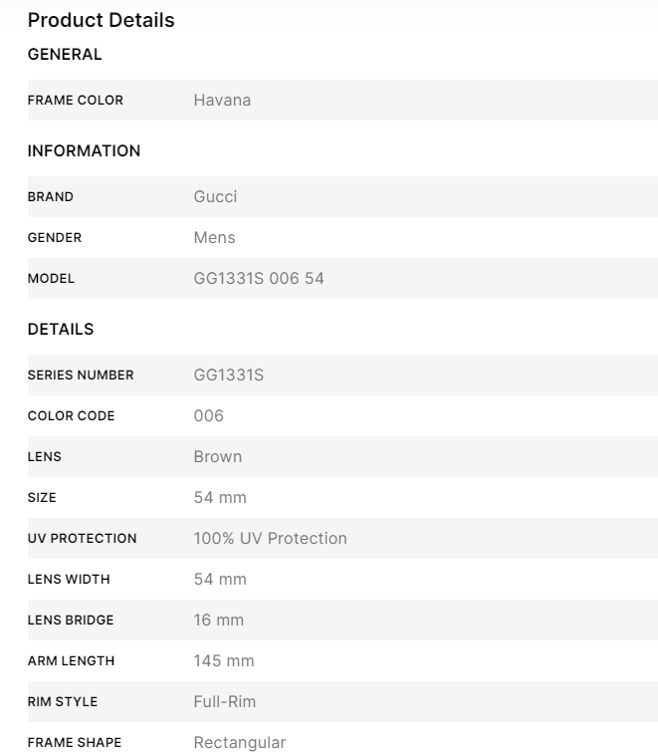Select the 145 mm arm length value
Image resolution: width=658 pixels, height=754 pixels.
point(224,661)
